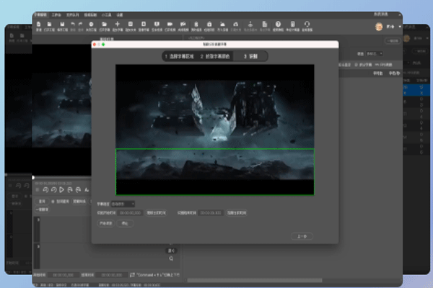Image resolution: width=433 pixels, height=288 pixels.
Task: Click the 开始录制 button
Action: 105,223
